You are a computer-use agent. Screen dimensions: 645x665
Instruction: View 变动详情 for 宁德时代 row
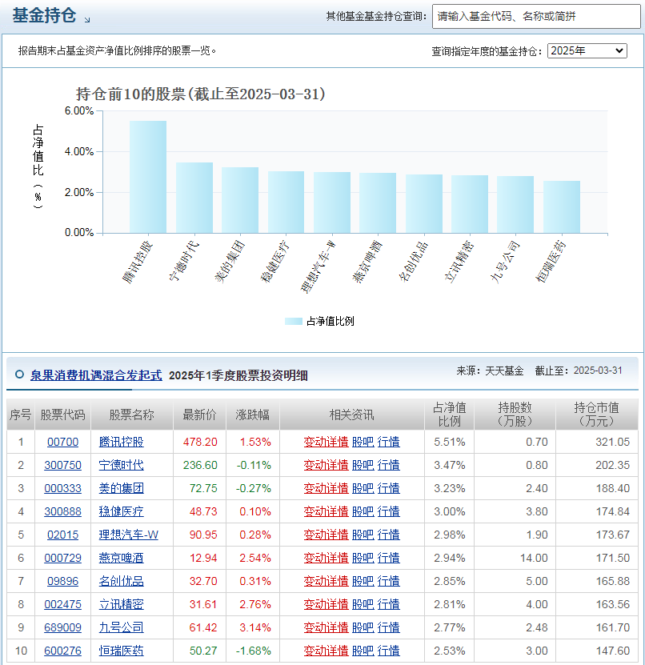[x=327, y=465]
